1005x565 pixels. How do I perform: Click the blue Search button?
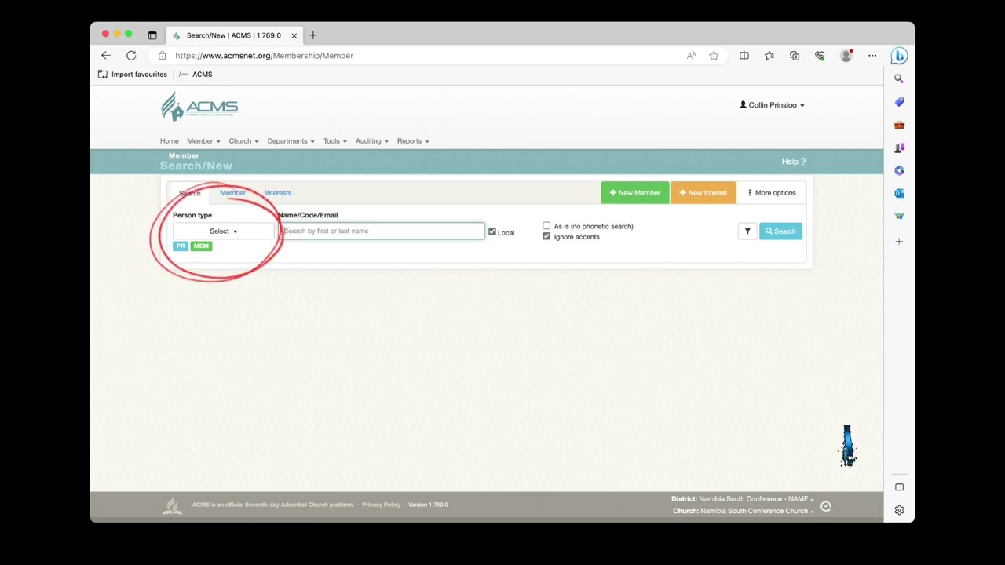tap(780, 231)
